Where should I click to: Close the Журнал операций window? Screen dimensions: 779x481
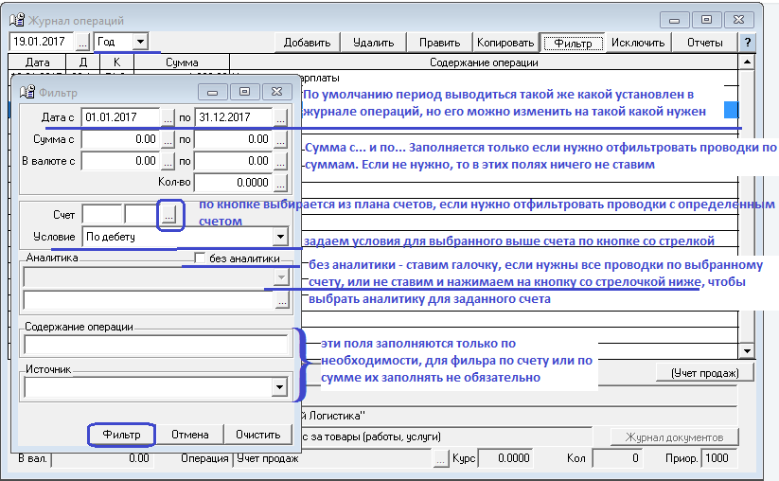pos(738,21)
